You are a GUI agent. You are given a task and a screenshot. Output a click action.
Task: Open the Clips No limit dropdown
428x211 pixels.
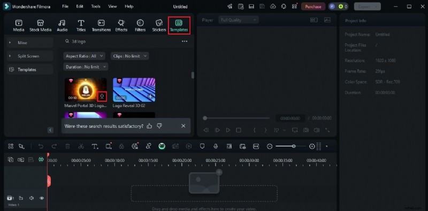point(129,56)
